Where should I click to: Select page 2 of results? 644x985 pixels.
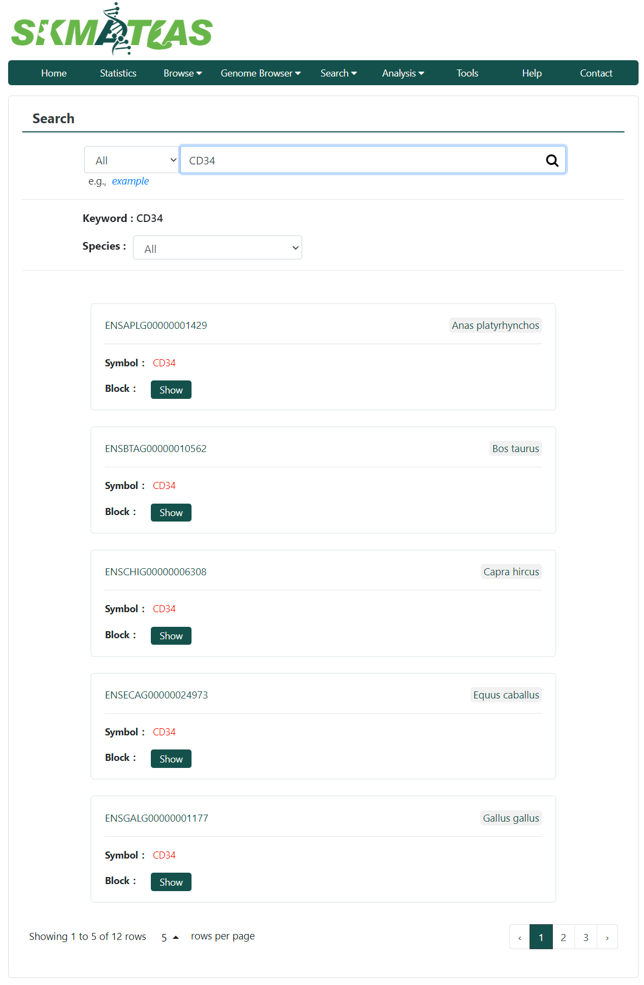563,937
